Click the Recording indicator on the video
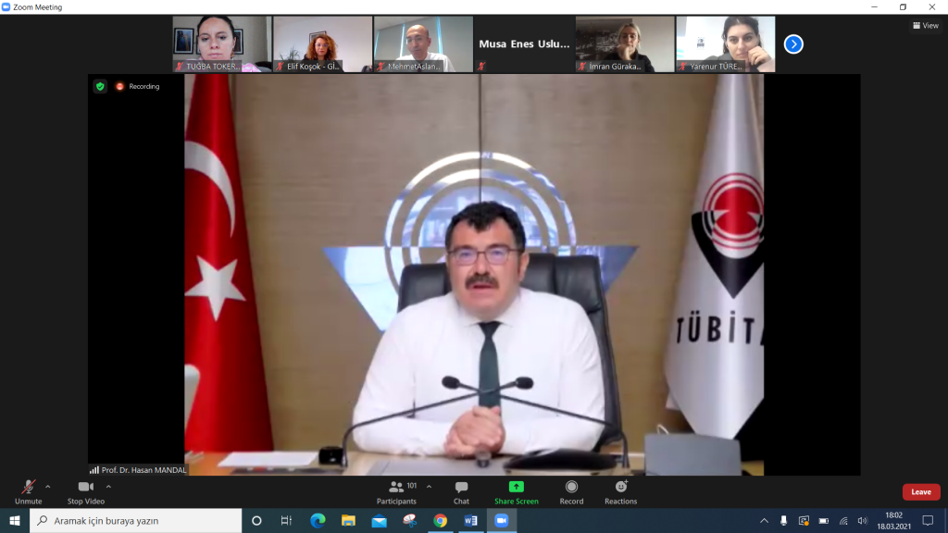Viewport: 948px width, 533px height. pos(136,86)
